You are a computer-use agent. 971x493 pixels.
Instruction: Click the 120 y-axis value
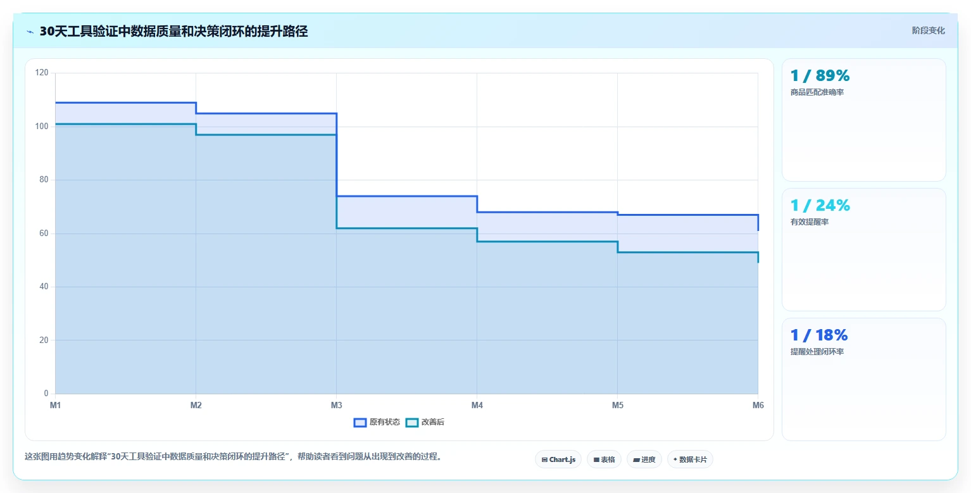tap(42, 73)
